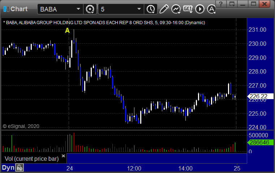Minimize the chart window
The image size is (275, 173).
(243, 4)
